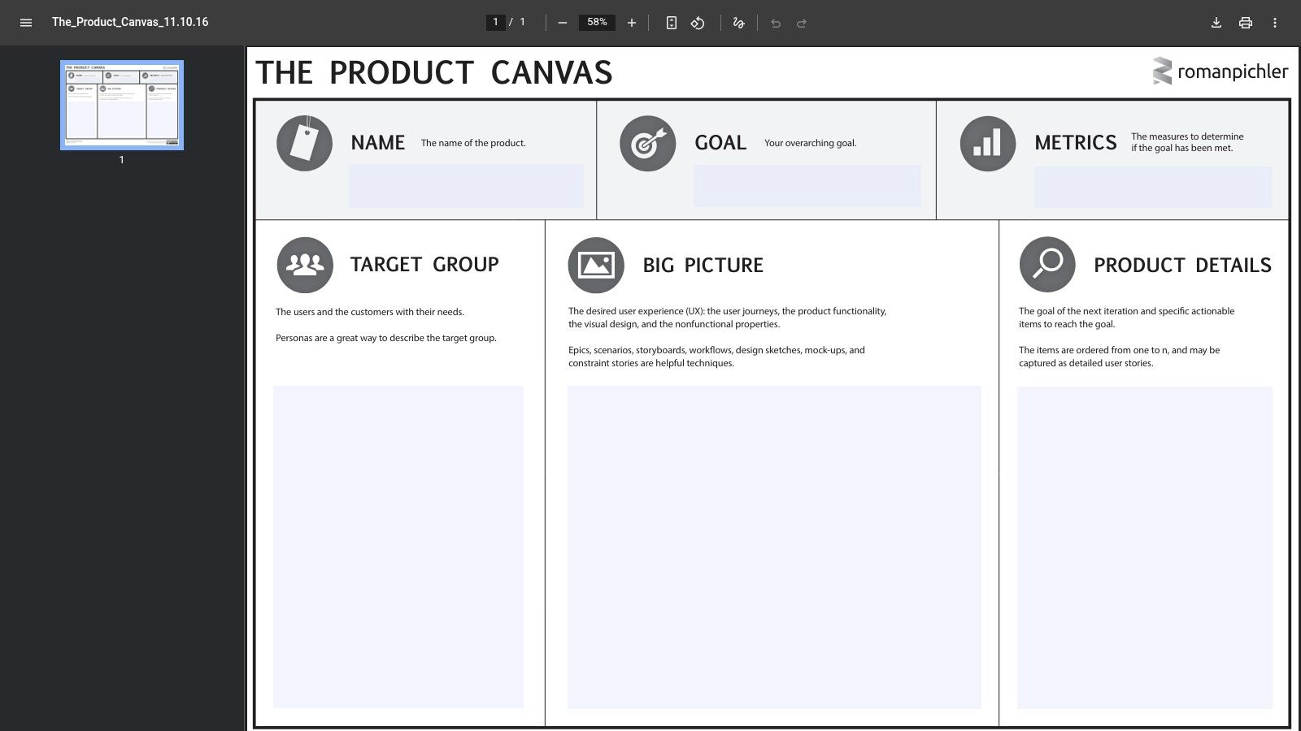
Task: Enable the annotation drawing tool
Action: click(738, 23)
